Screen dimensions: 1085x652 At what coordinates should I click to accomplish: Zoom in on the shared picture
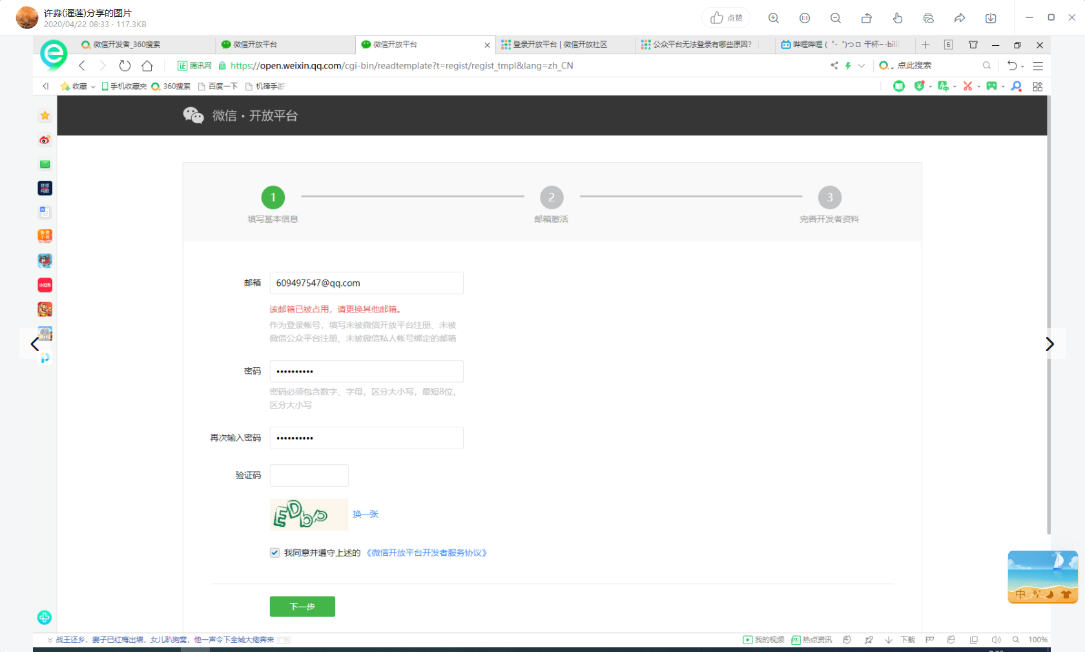774,18
